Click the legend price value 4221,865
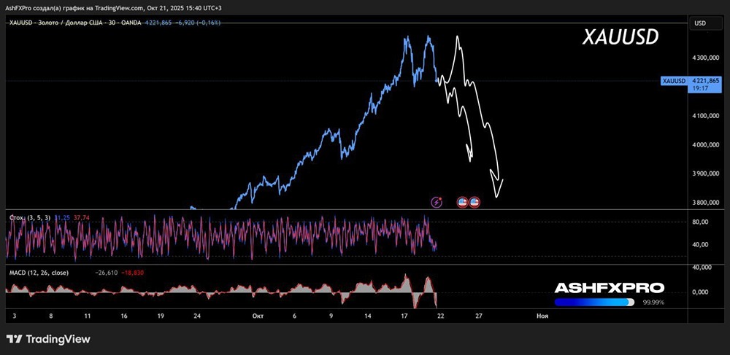730x355 pixels. point(159,23)
